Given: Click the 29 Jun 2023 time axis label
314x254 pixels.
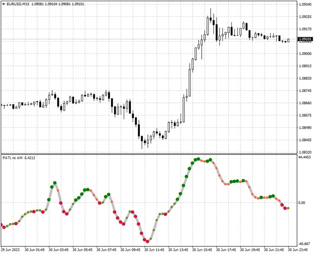Looking at the screenshot, I should [11, 250].
